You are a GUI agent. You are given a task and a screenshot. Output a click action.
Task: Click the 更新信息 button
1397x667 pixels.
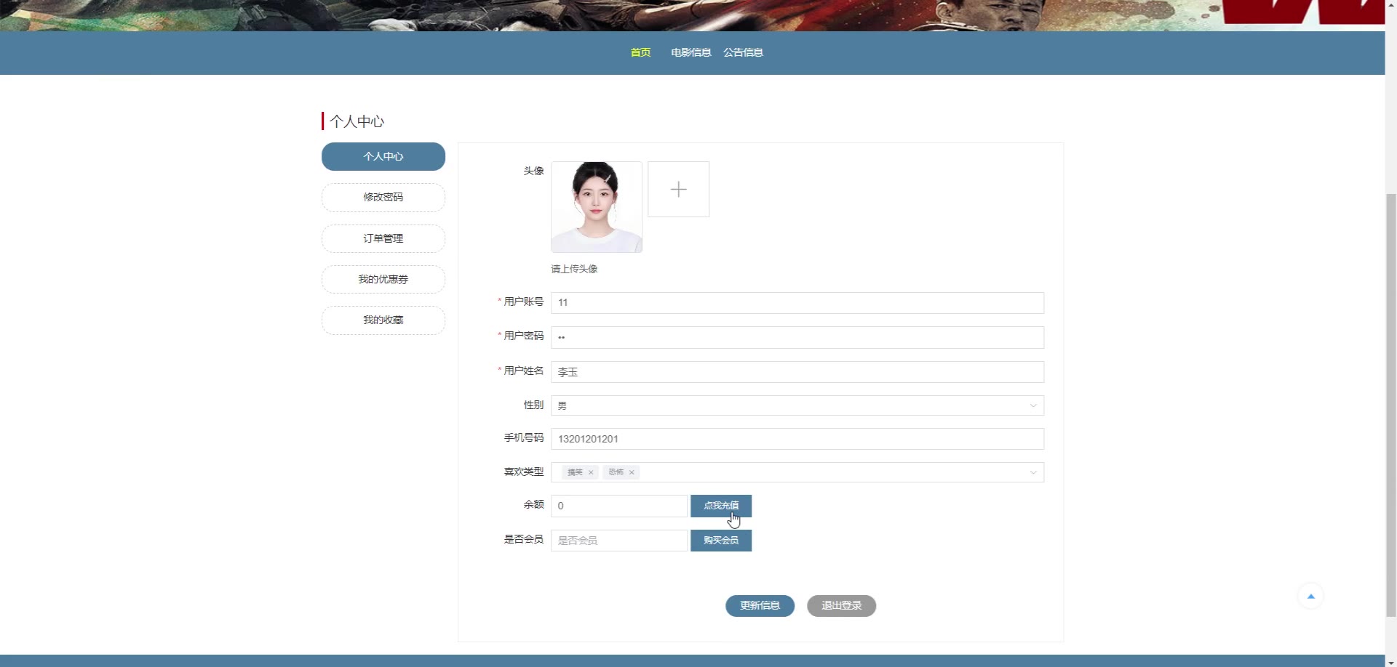(760, 605)
